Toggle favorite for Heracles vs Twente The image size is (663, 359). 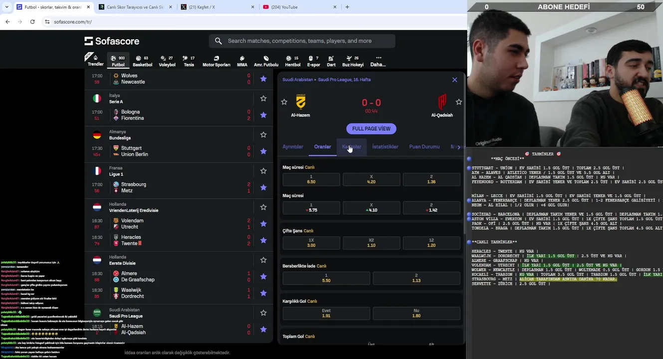(263, 240)
